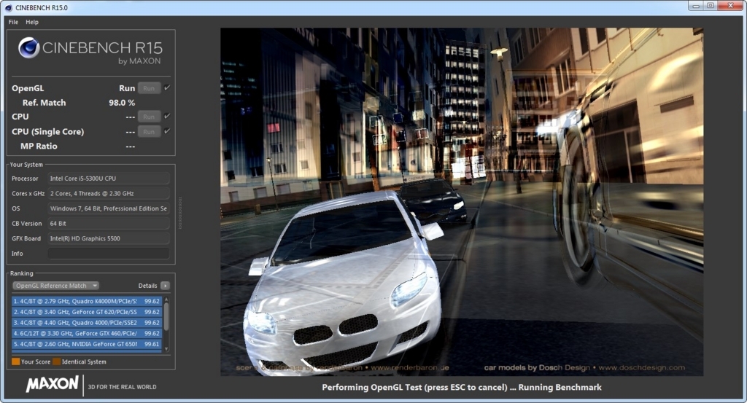Click the ranking list scrollbar up arrow
747x403 pixels.
pos(166,299)
